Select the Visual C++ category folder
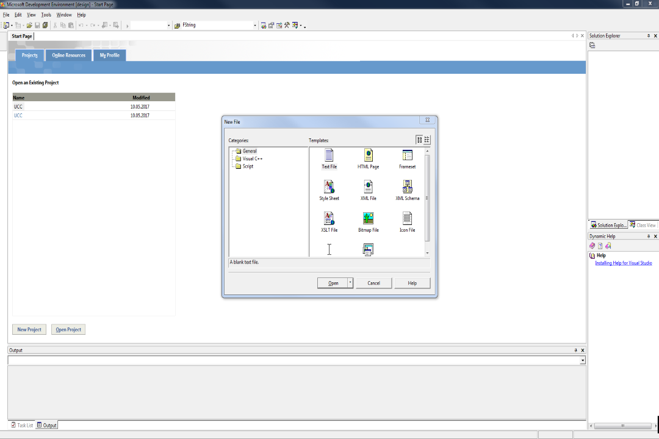 pos(252,159)
